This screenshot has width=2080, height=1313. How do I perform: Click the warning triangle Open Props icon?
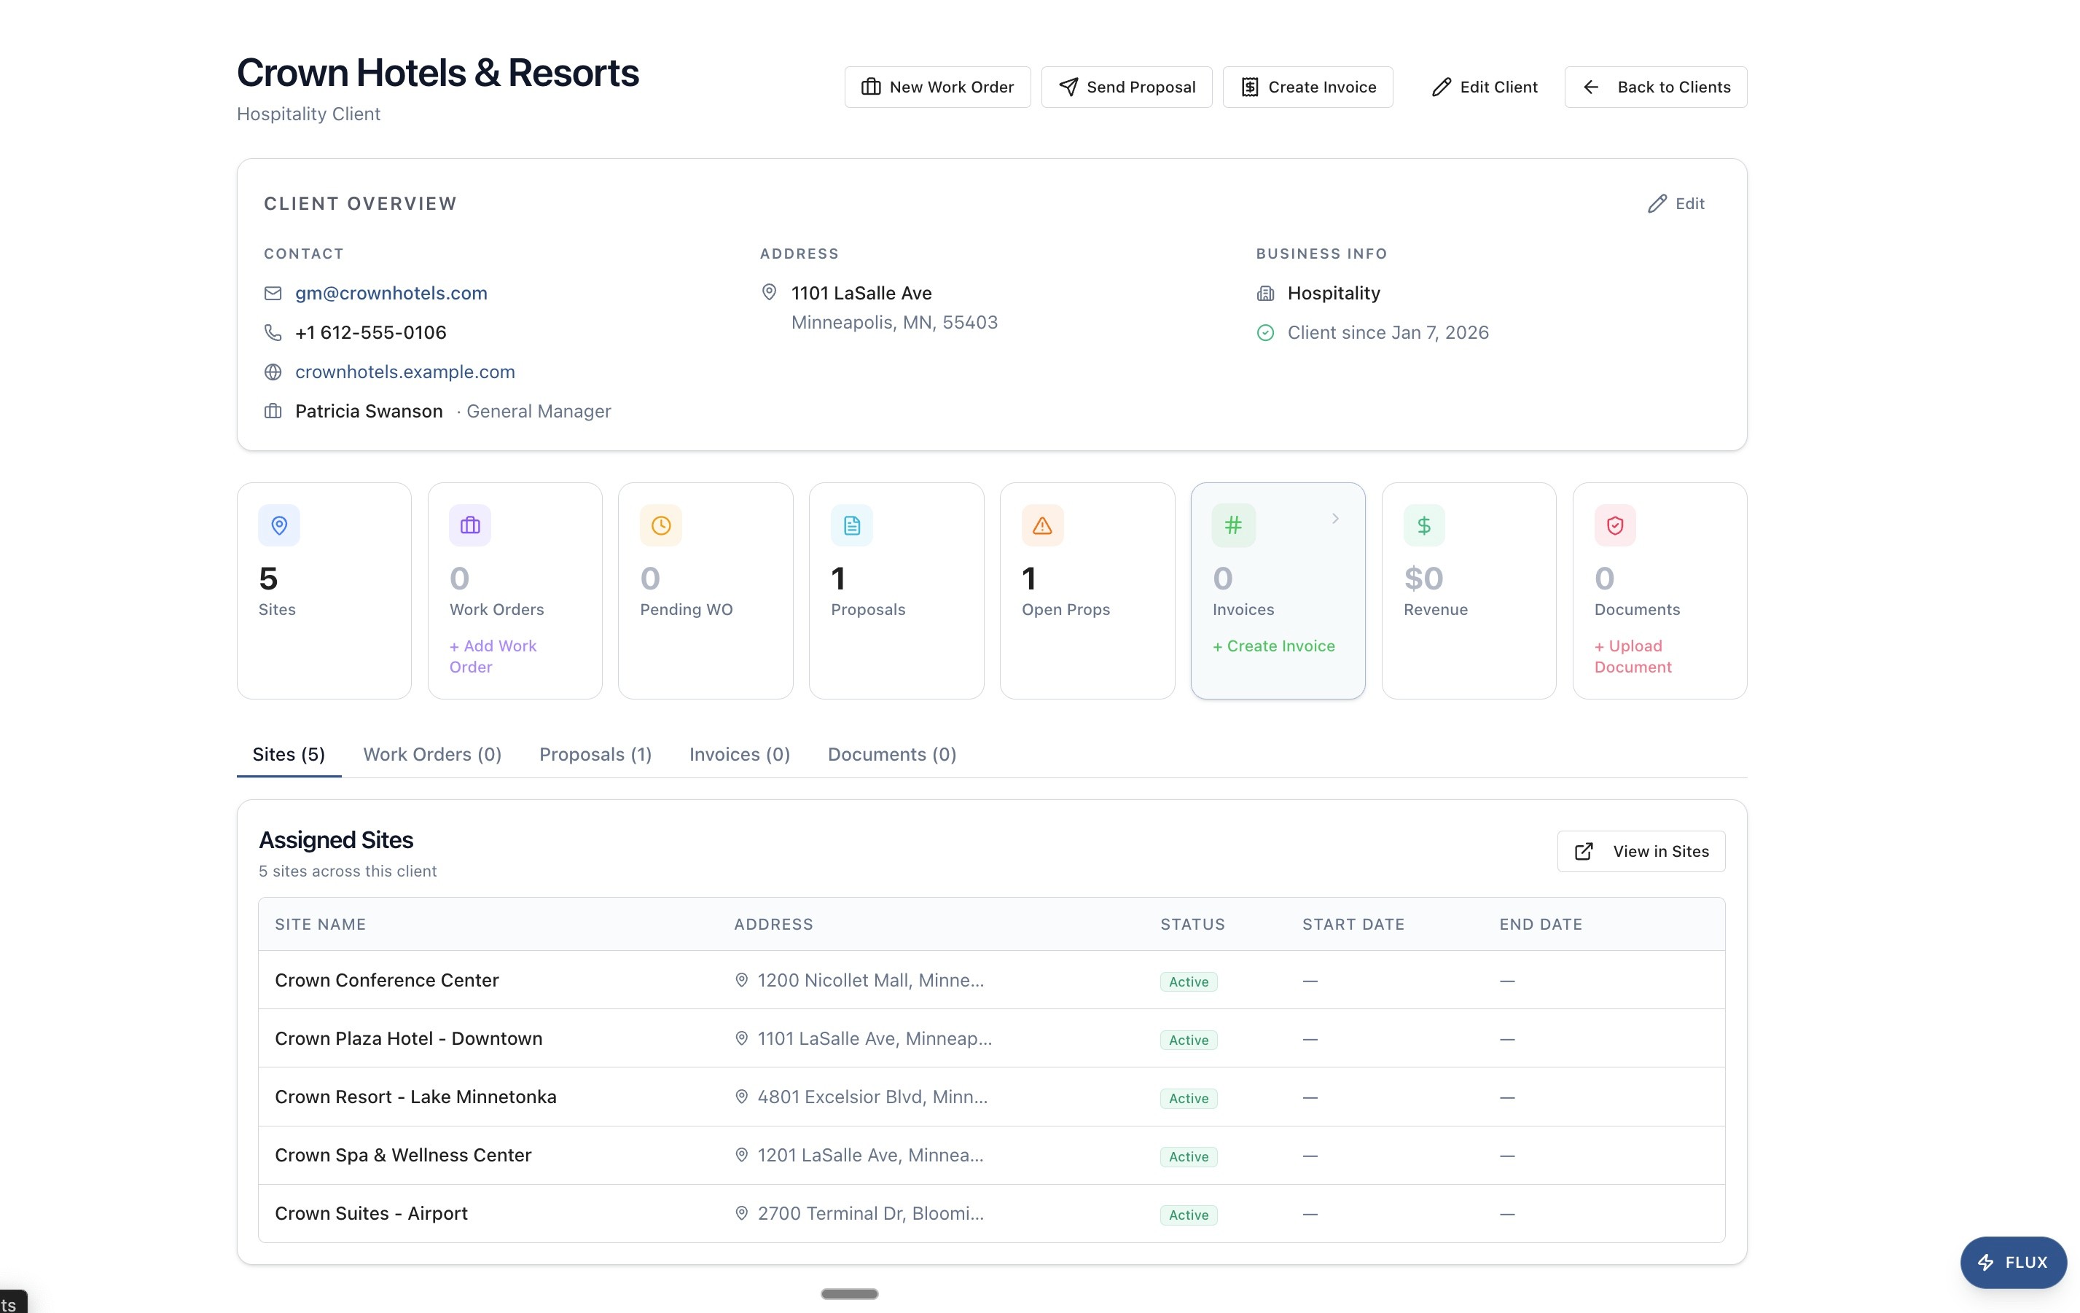click(1043, 525)
